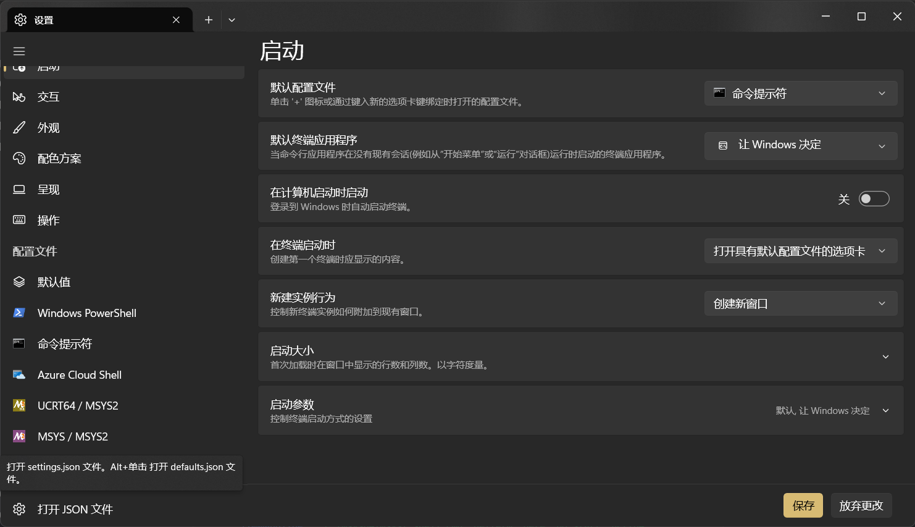The width and height of the screenshot is (915, 527).
Task: Click the hamburger navigation menu icon
Action: click(x=19, y=51)
